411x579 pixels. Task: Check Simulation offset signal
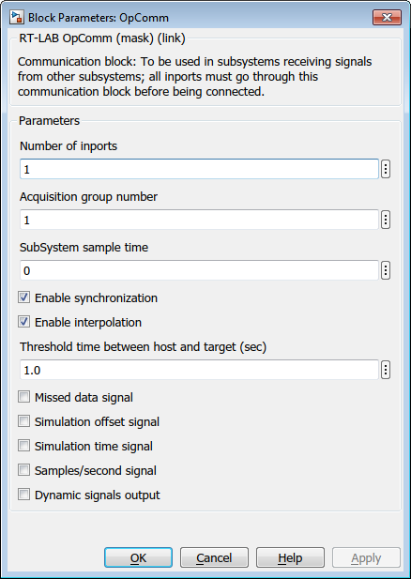tap(24, 421)
